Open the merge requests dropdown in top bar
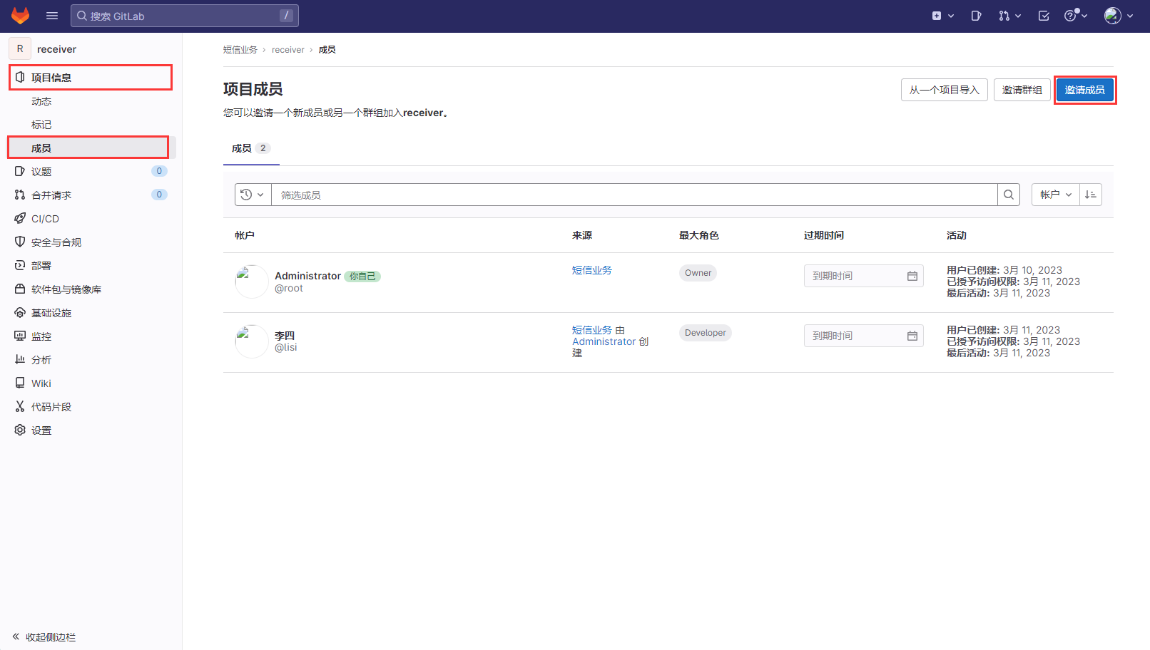1150x650 pixels. (x=1009, y=16)
